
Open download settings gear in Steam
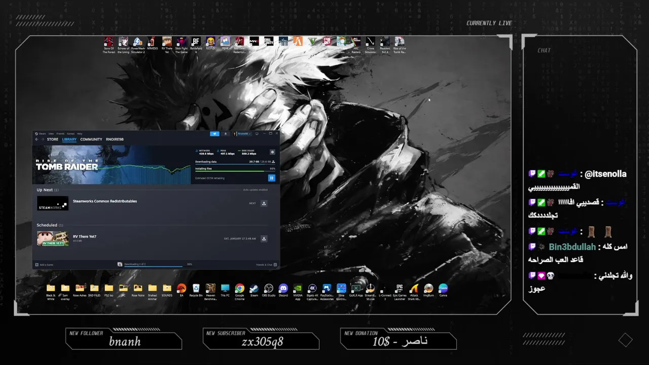pyautogui.click(x=272, y=152)
